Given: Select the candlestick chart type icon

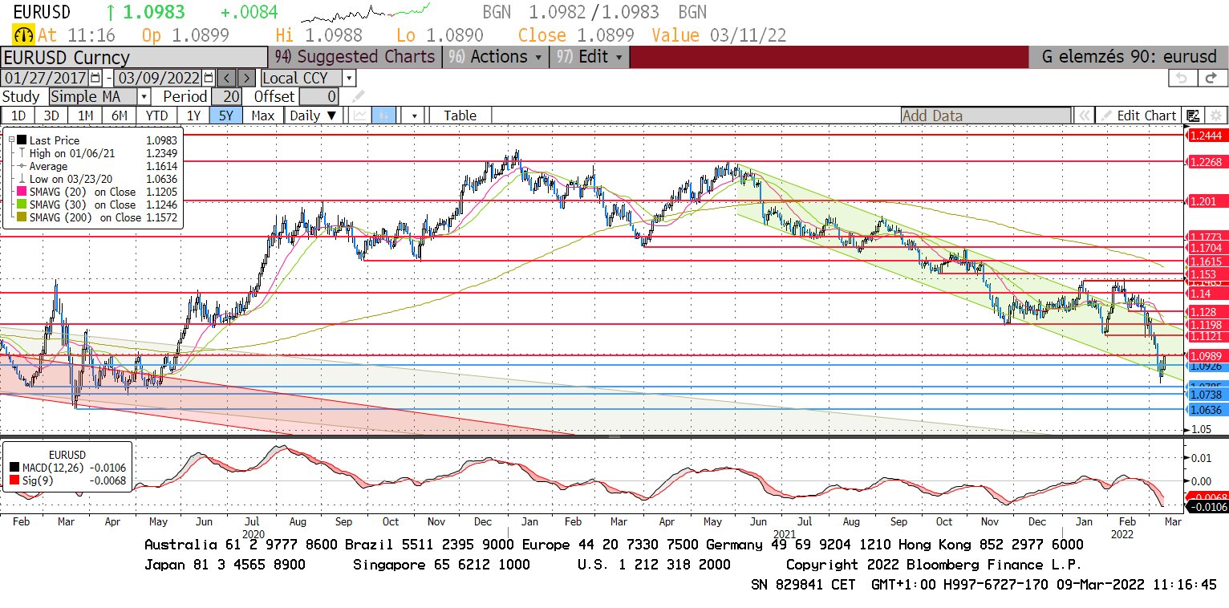Looking at the screenshot, I should click(x=383, y=116).
